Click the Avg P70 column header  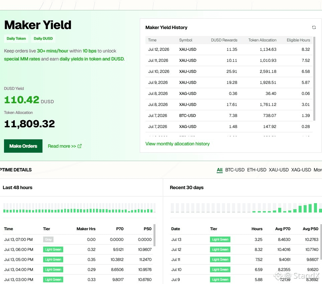[x=283, y=229]
